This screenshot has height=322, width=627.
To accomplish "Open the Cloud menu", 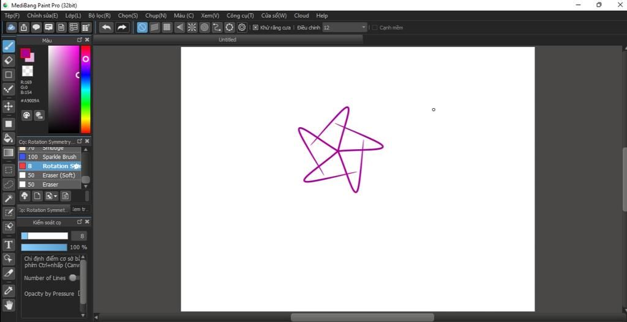I will [x=301, y=15].
